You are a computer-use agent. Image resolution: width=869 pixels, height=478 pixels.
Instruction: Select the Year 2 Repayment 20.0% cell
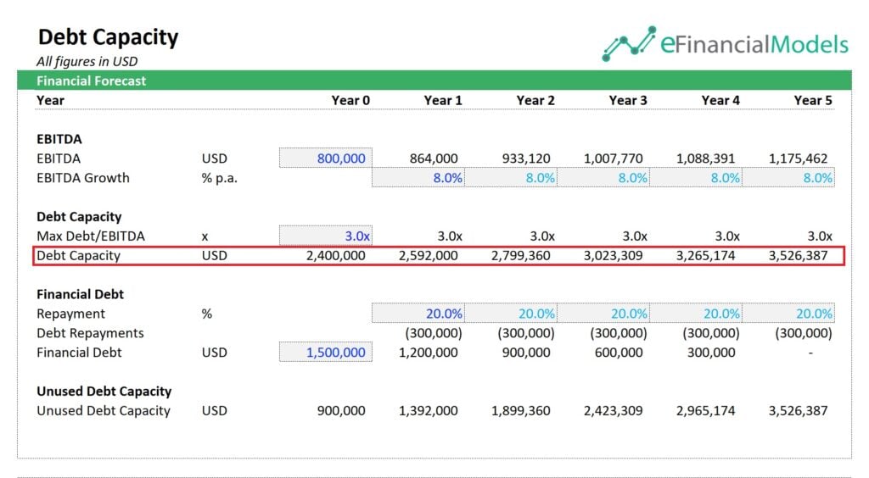tap(511, 313)
